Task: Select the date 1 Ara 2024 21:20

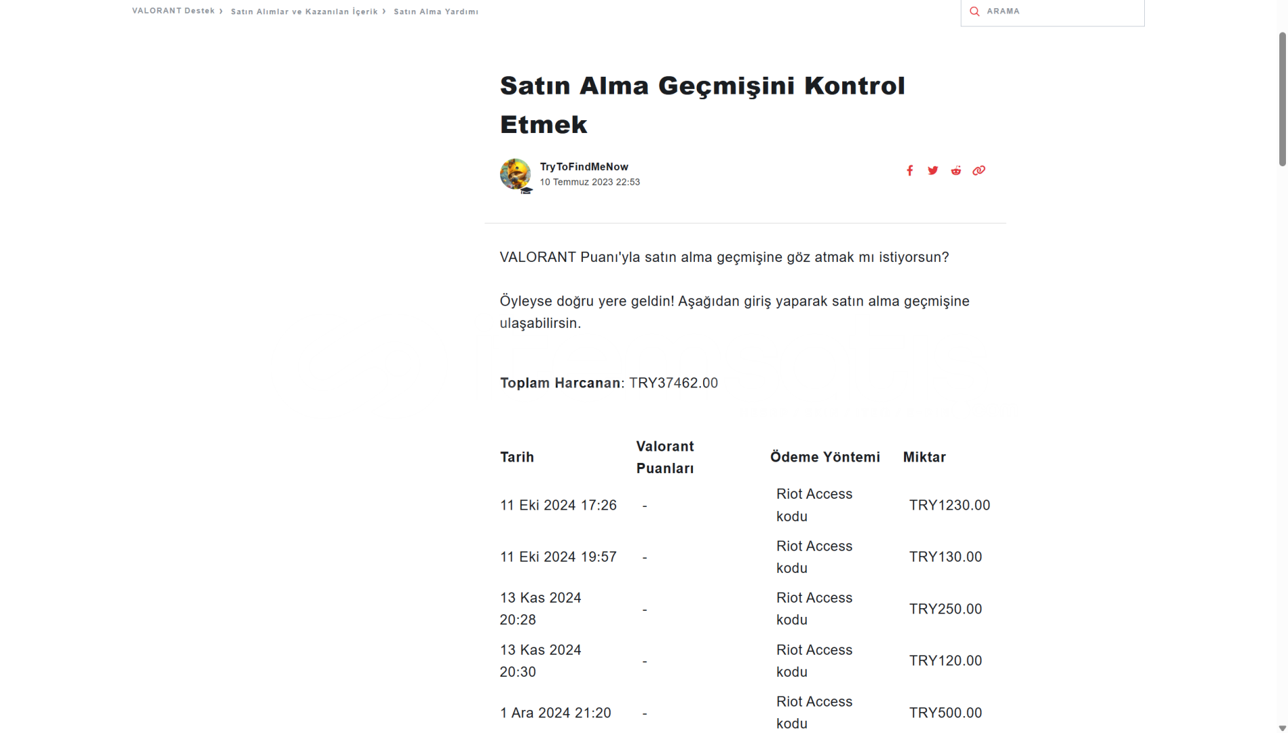Action: tap(556, 713)
